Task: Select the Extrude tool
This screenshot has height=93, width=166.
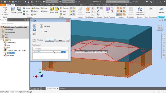Action: [x=13, y=10]
